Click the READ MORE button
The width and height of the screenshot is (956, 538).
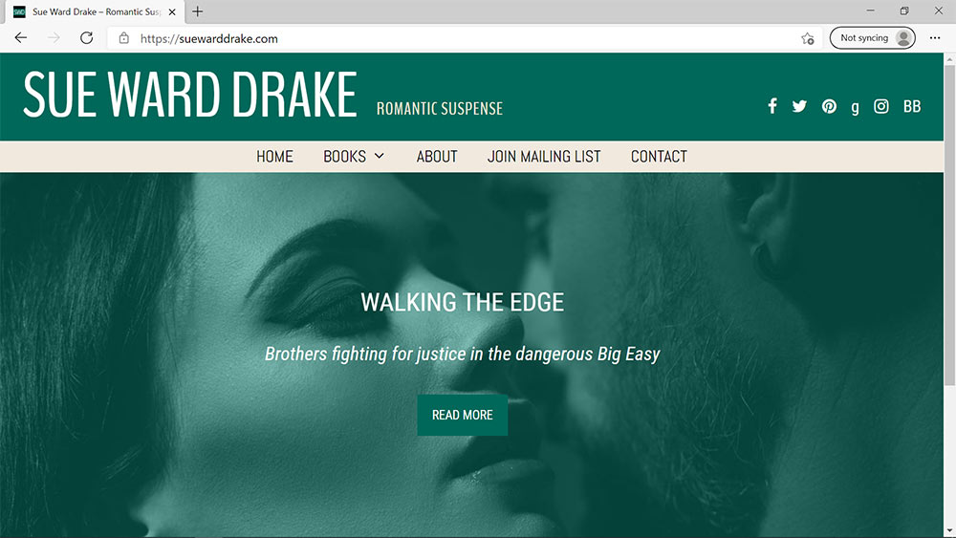(462, 415)
